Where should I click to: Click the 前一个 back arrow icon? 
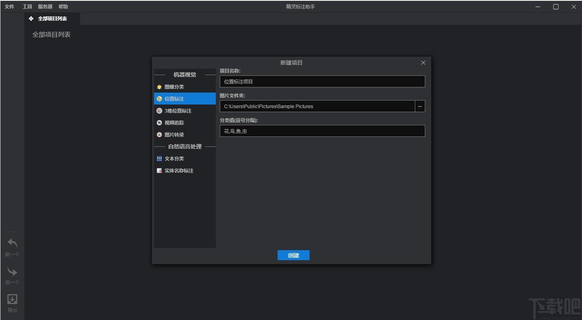[x=12, y=243]
